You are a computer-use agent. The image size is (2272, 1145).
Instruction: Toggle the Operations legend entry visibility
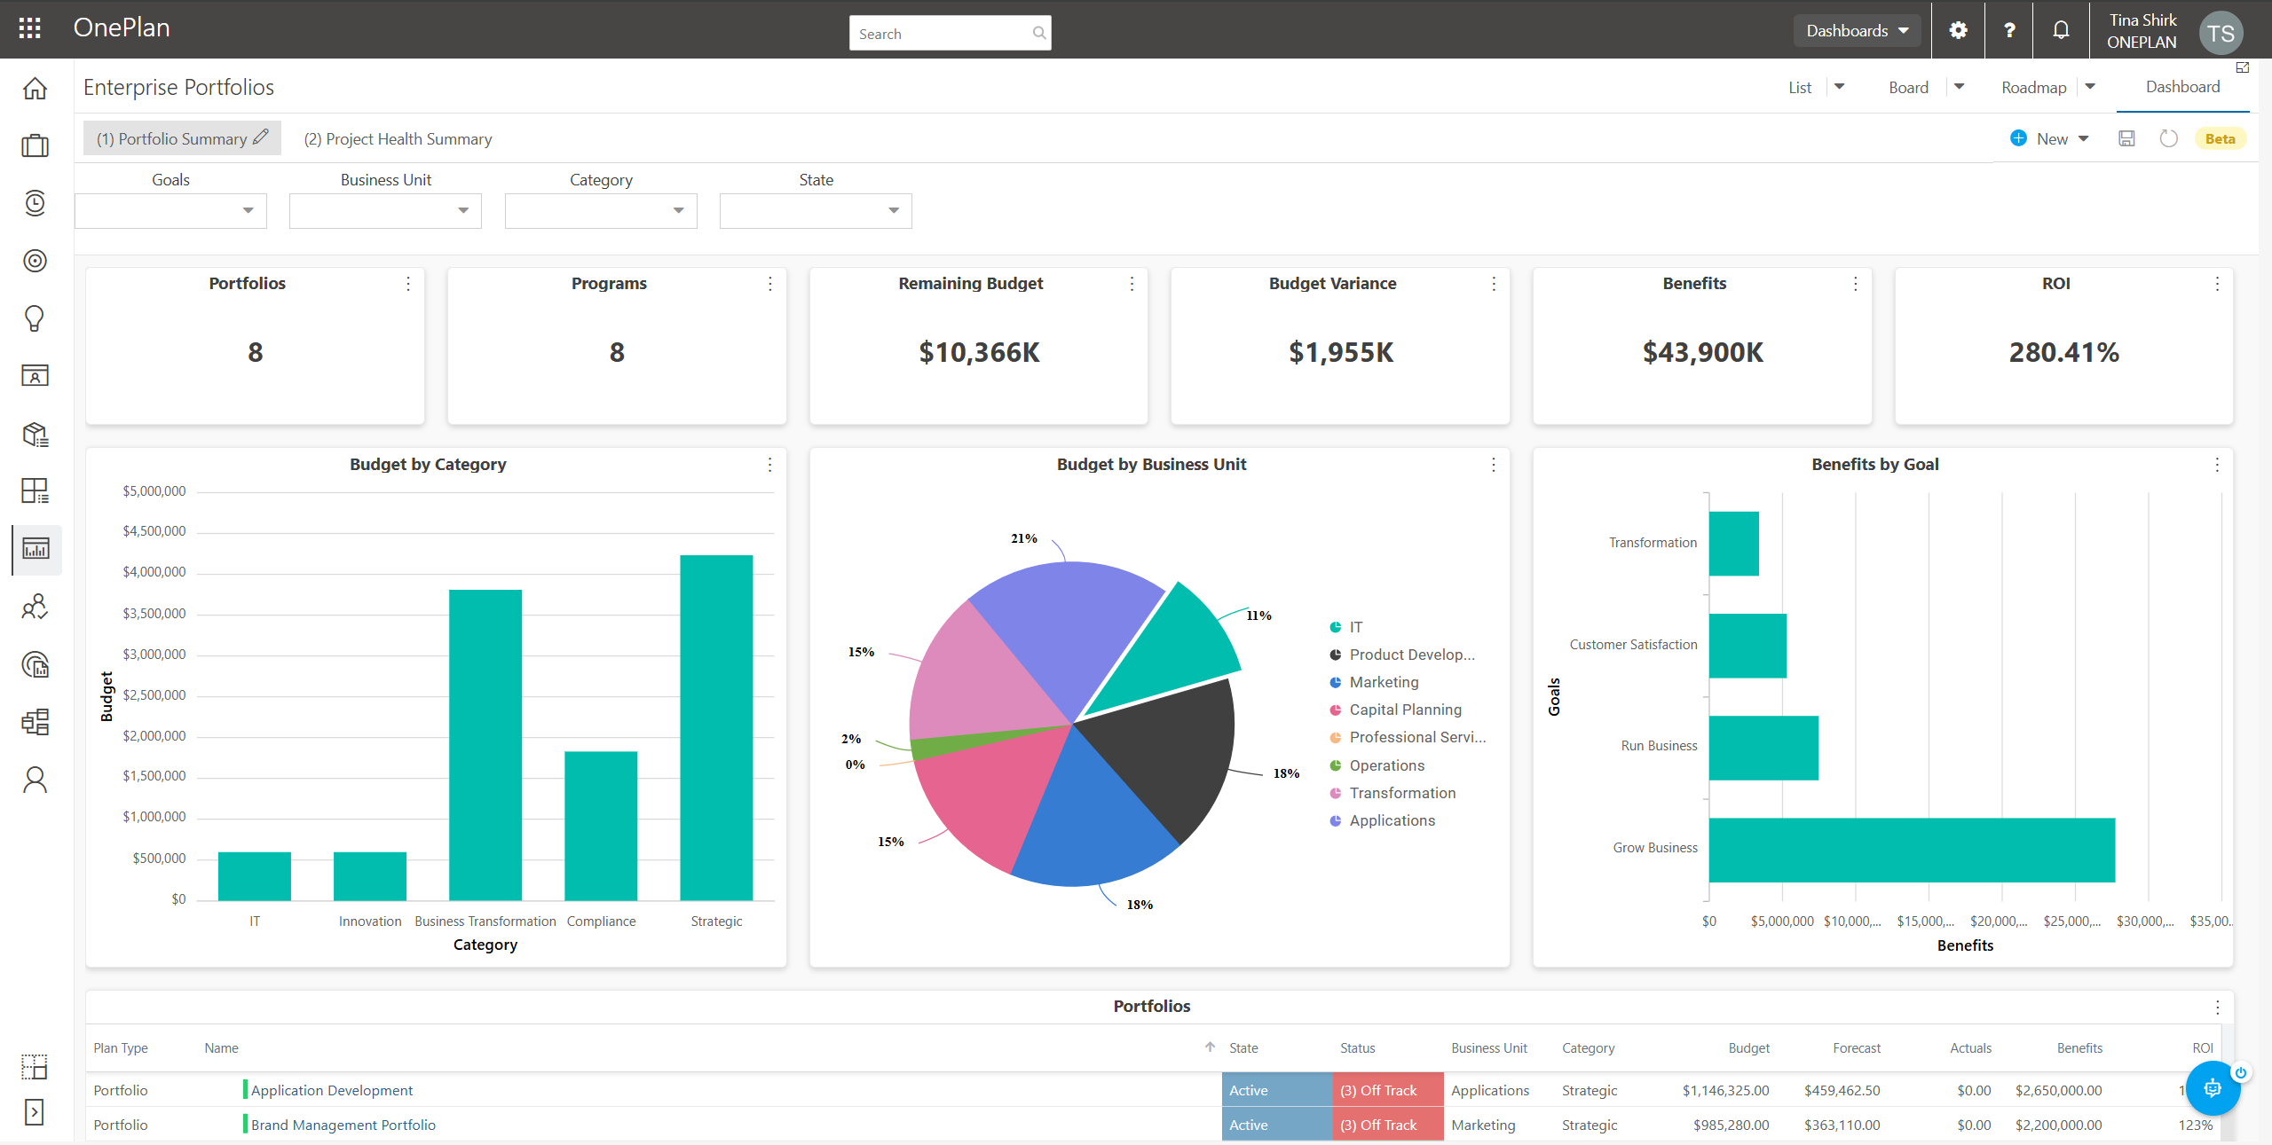pos(1386,765)
